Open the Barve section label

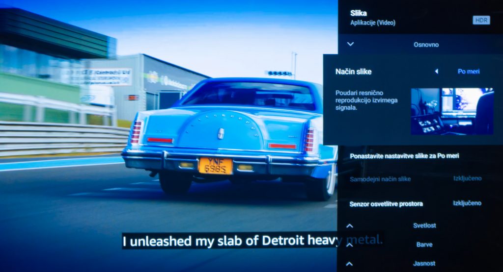pos(424,245)
